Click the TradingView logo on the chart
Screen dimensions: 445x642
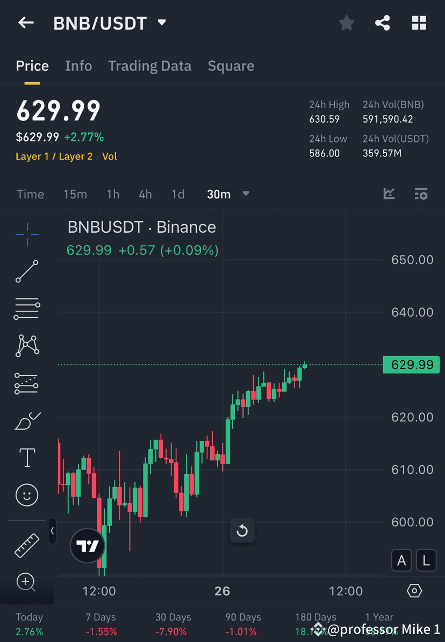87,545
